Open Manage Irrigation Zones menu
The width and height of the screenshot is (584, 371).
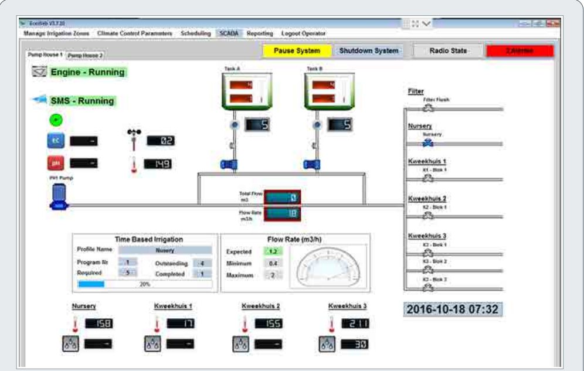point(56,33)
